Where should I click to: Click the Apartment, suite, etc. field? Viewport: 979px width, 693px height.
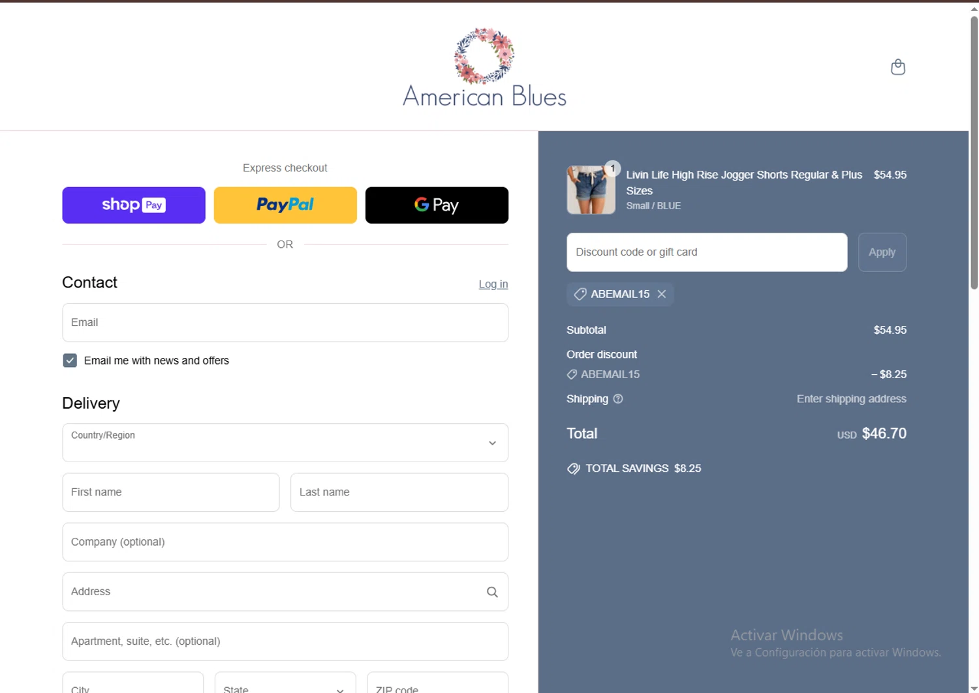point(285,641)
